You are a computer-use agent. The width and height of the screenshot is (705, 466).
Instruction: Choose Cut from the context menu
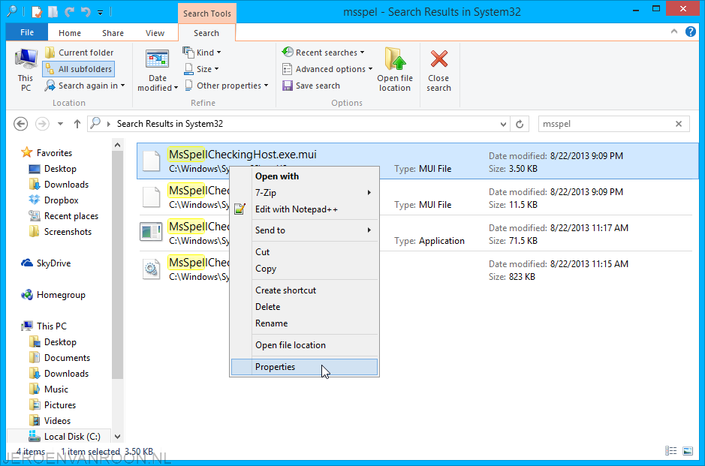click(304, 252)
